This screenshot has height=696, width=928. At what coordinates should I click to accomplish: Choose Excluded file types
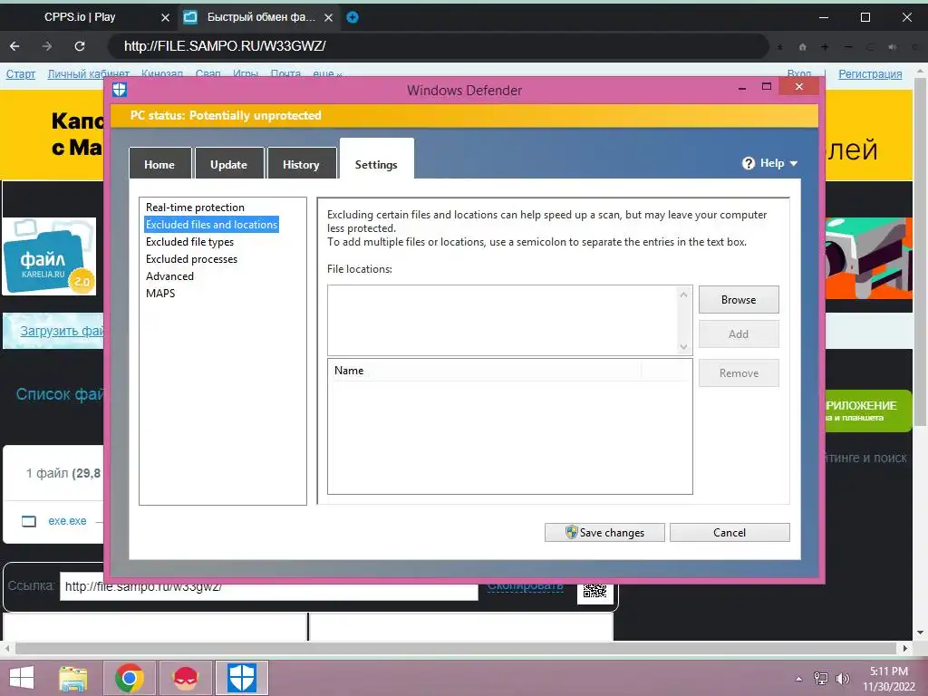189,241
